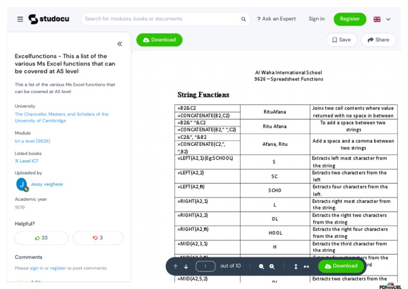Zoom in the document
Screen dimensions: 408x289
point(272,266)
